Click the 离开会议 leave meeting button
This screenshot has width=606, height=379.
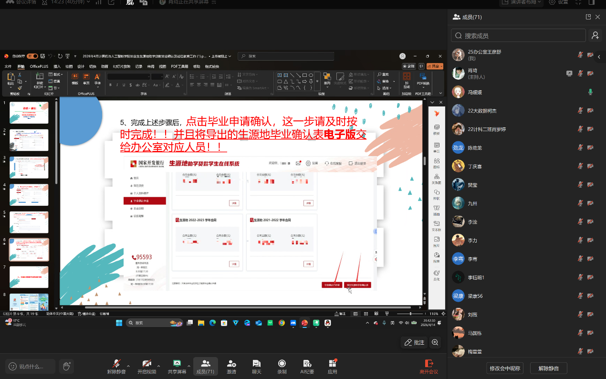tap(428, 366)
